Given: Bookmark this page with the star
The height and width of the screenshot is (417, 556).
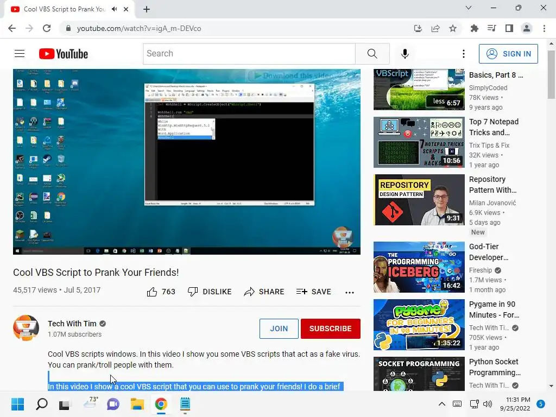Looking at the screenshot, I should 453,28.
